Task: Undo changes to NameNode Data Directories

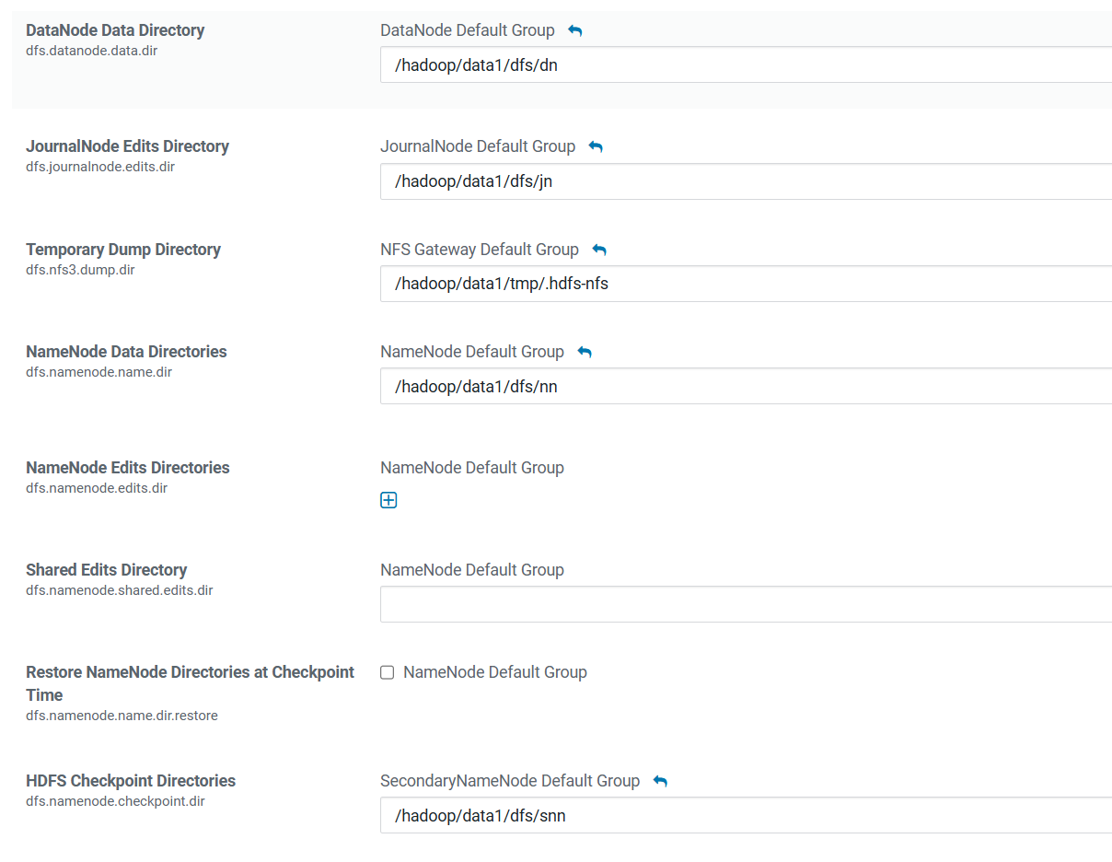Action: (585, 353)
